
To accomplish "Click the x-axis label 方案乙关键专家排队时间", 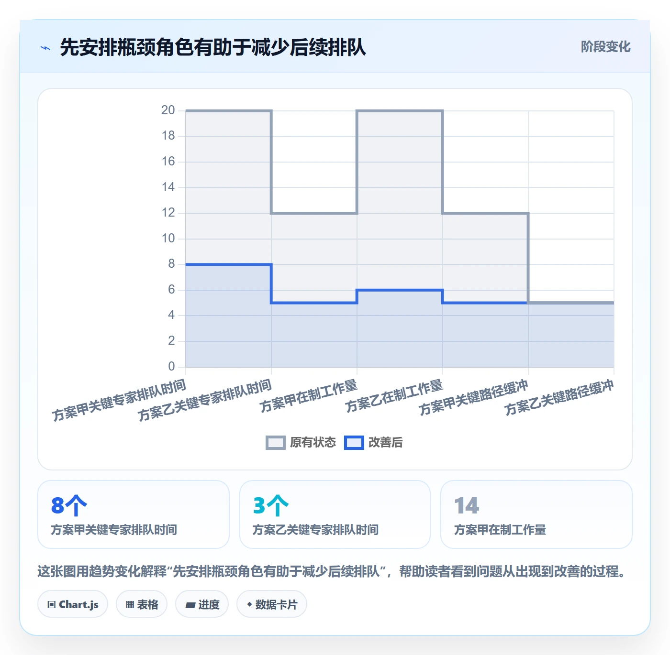I will 204,401.
